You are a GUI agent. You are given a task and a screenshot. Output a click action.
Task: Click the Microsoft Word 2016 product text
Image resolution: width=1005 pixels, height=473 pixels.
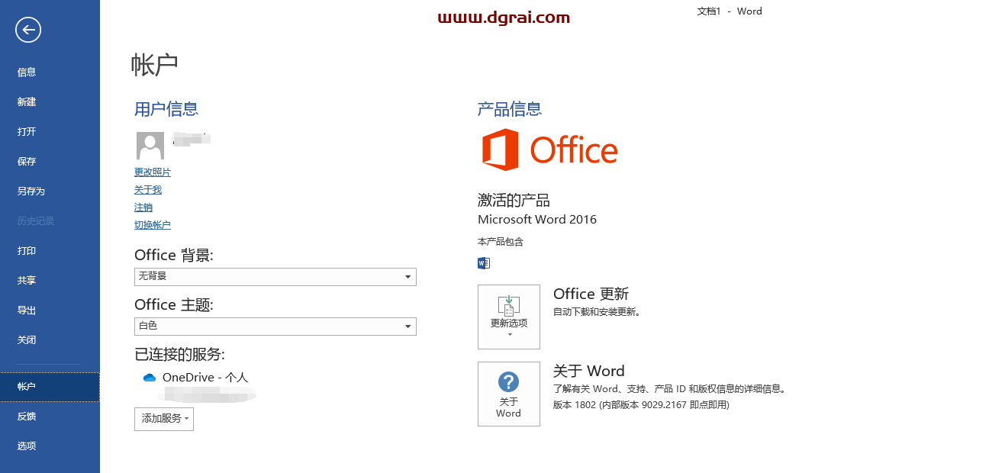pyautogui.click(x=537, y=220)
